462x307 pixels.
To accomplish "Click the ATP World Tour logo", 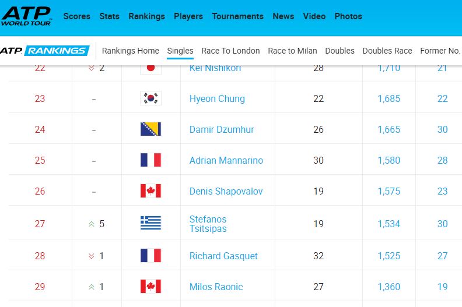I will click(x=26, y=16).
